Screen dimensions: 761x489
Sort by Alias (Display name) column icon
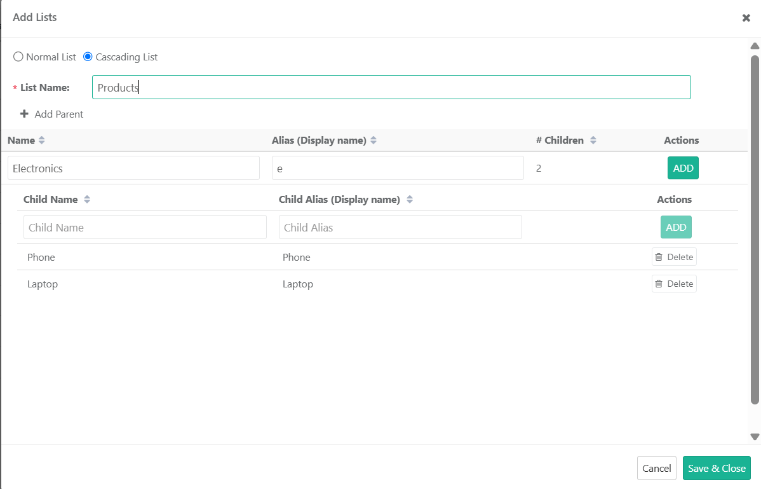374,141
